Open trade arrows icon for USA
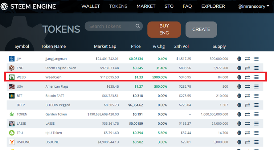Image resolution: width=274 pixels, height=150 pixels. coord(247,86)
